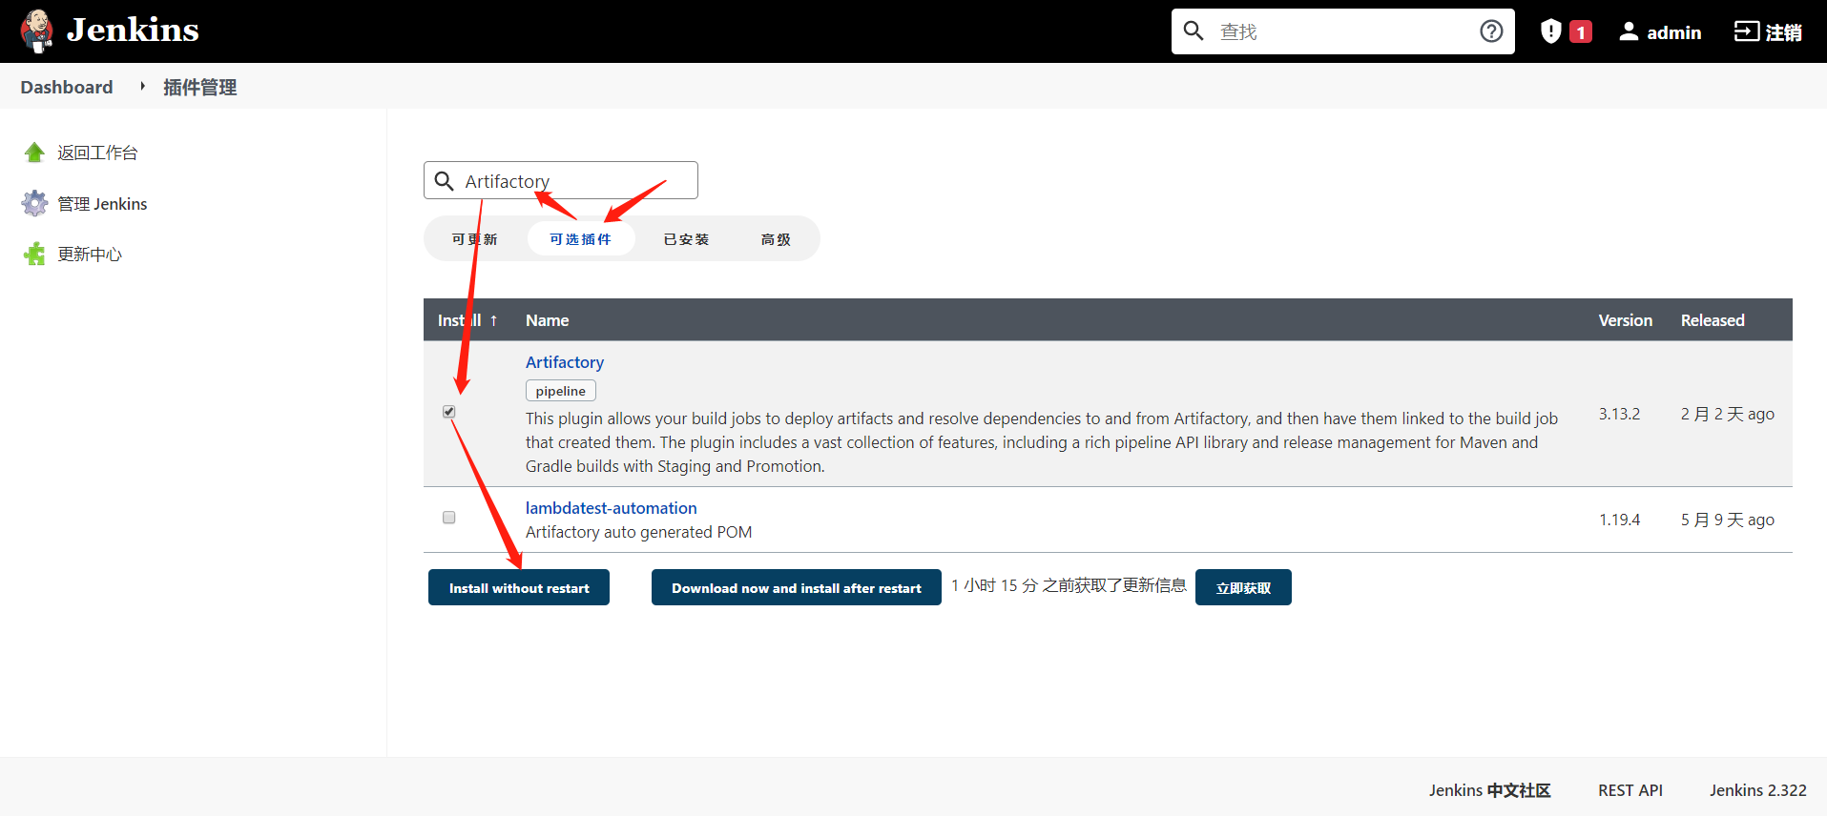1827x816 pixels.
Task: Open the 更新中心 sidebar link
Action: click(x=90, y=255)
